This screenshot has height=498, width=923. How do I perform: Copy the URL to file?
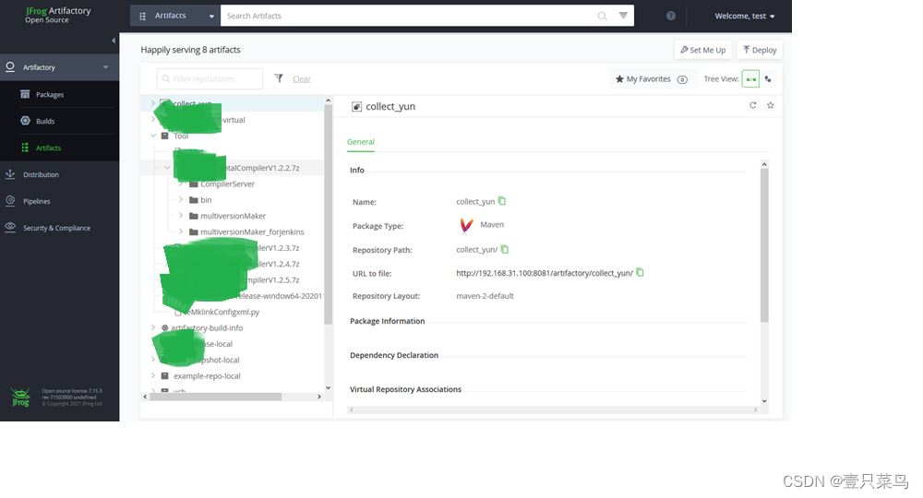coord(640,272)
